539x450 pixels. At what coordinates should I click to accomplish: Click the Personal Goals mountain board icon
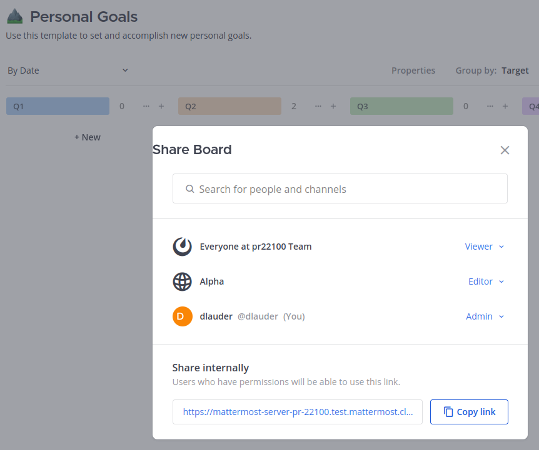[14, 16]
